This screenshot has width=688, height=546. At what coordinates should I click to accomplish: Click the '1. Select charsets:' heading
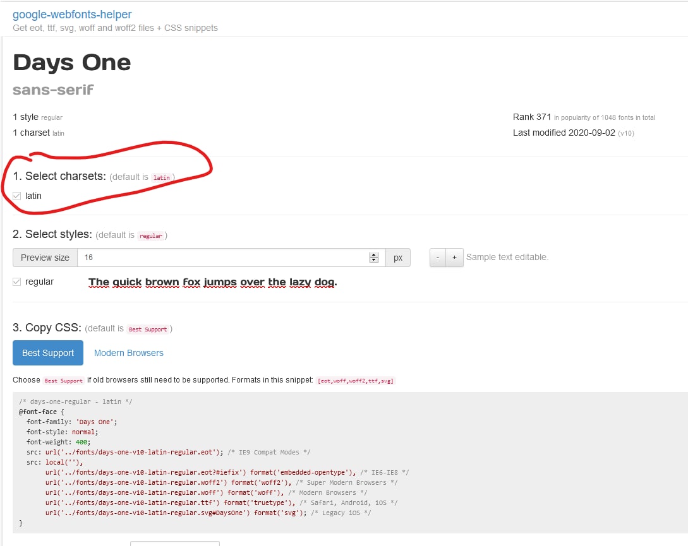[x=59, y=176]
